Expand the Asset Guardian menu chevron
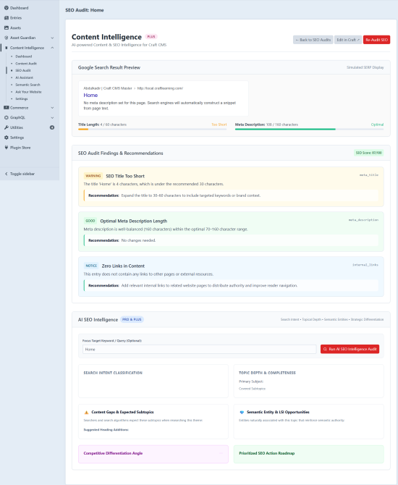 (x=52, y=38)
